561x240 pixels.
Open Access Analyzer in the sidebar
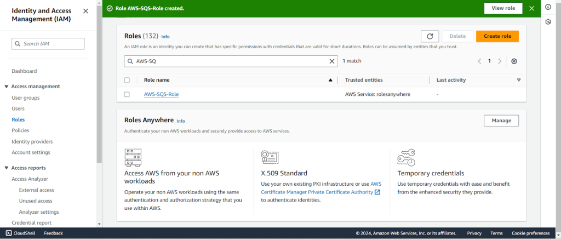click(x=30, y=179)
